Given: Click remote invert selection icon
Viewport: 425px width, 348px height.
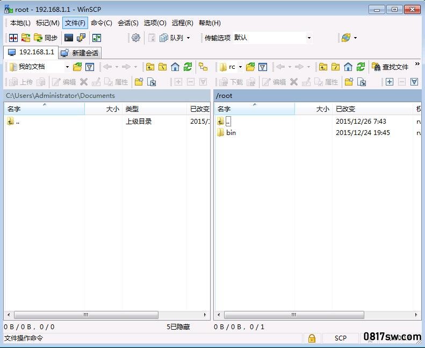Looking at the screenshot, I should point(414,82).
